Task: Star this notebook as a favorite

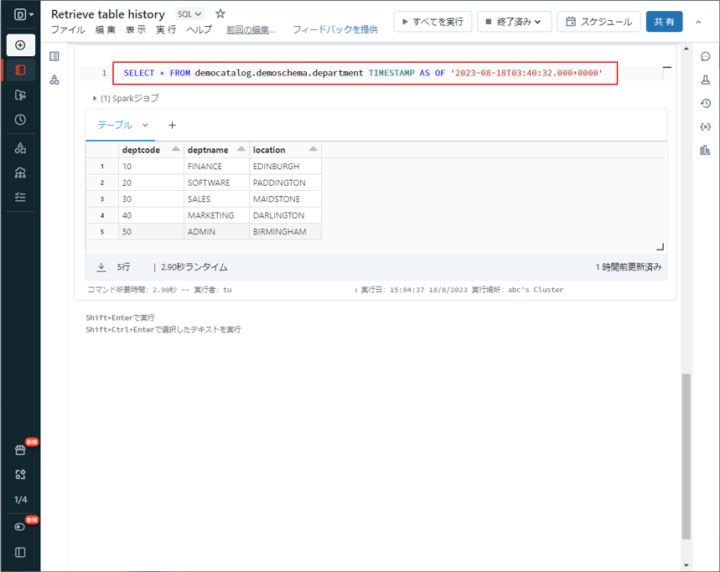Action: (x=220, y=14)
